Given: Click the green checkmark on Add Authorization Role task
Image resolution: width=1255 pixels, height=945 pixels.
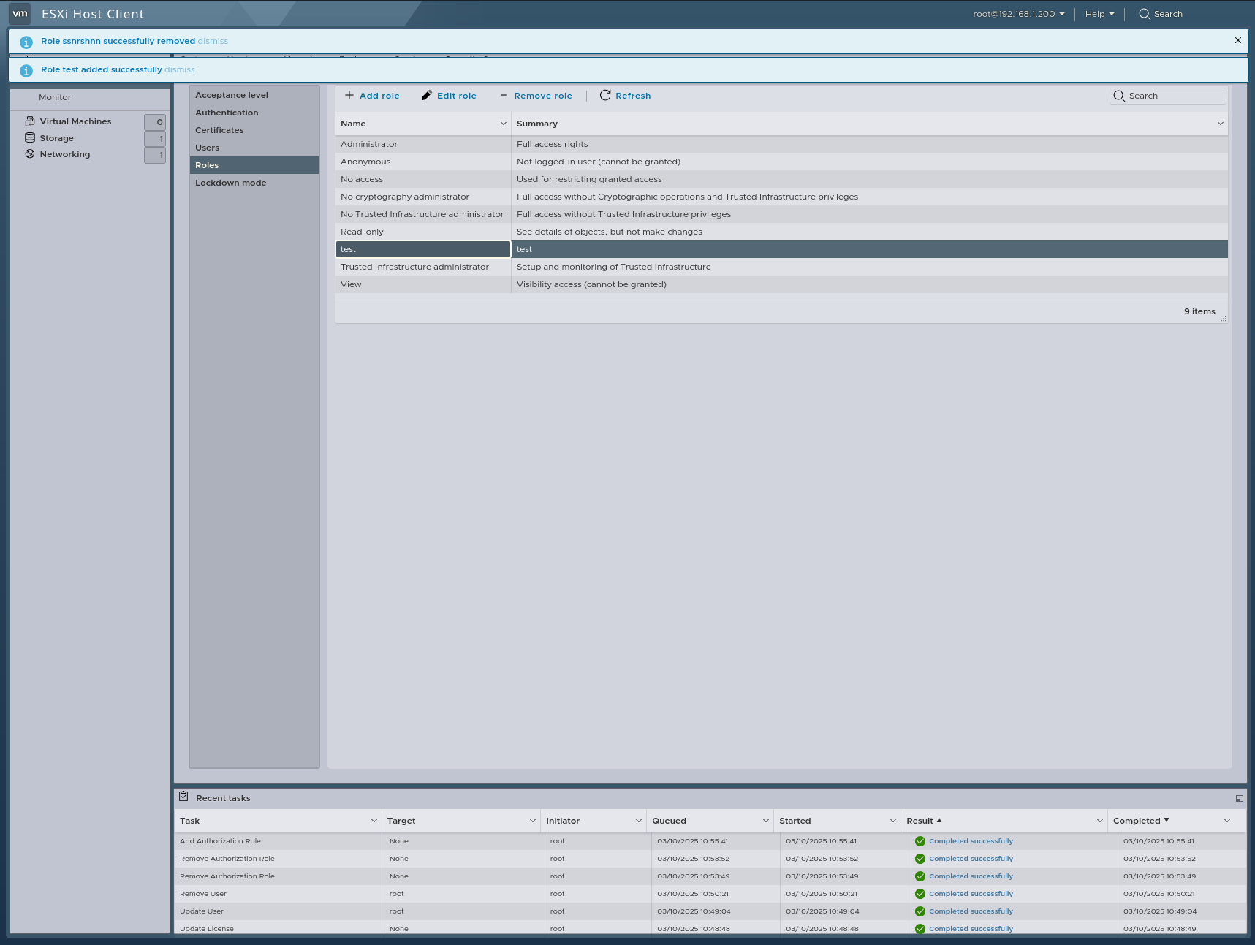Looking at the screenshot, I should pyautogui.click(x=920, y=841).
